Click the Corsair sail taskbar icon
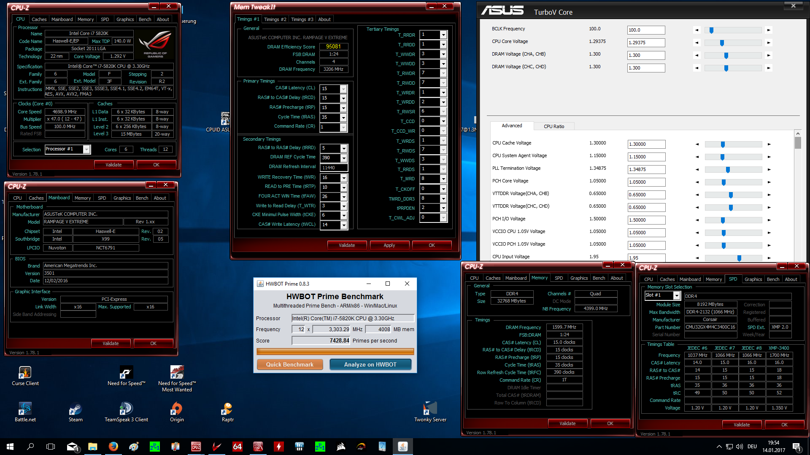 tap(341, 447)
